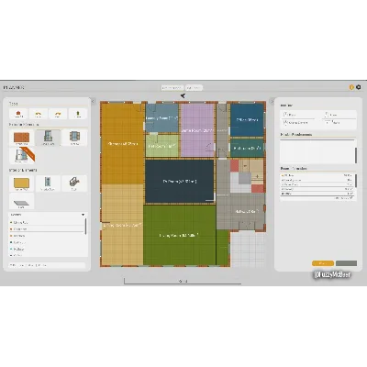Screen dimensions: 367x367
Task: Click the orange info icon beside the gear
Action: pyautogui.click(x=351, y=87)
